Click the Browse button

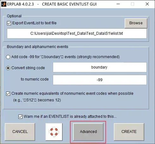pos(136,23)
